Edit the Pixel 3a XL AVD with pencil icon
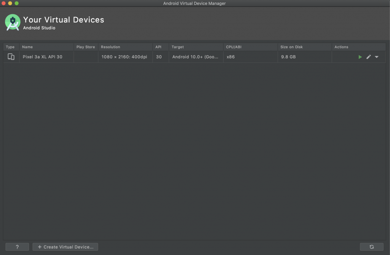This screenshot has height=255, width=390. (369, 57)
